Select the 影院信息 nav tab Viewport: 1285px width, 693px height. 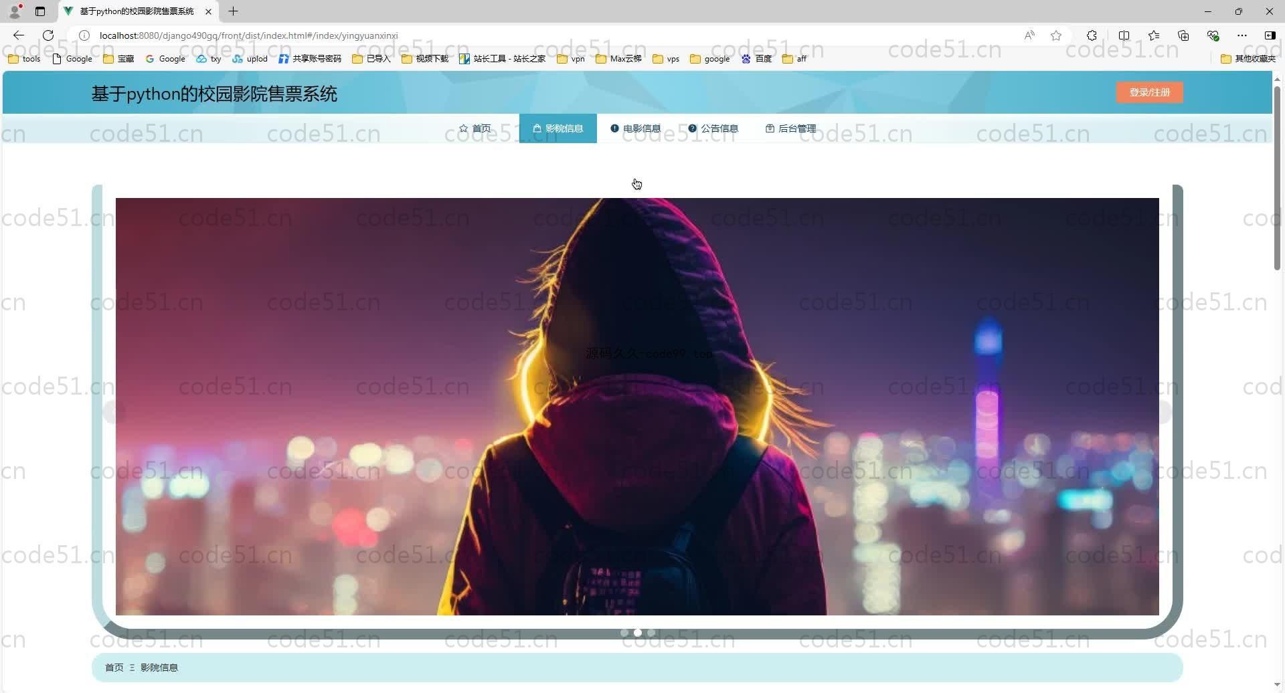click(x=558, y=128)
